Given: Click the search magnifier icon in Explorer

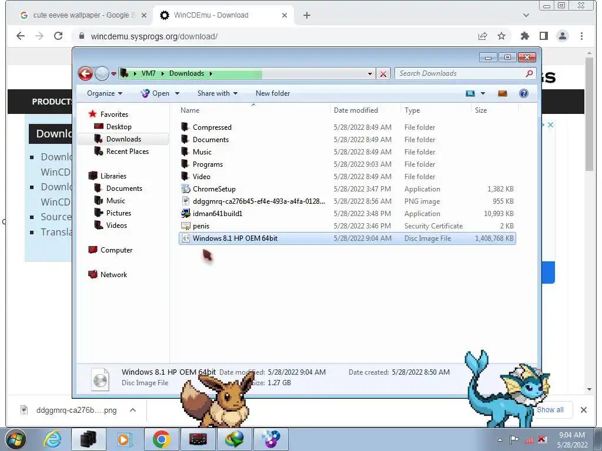Looking at the screenshot, I should tap(530, 73).
